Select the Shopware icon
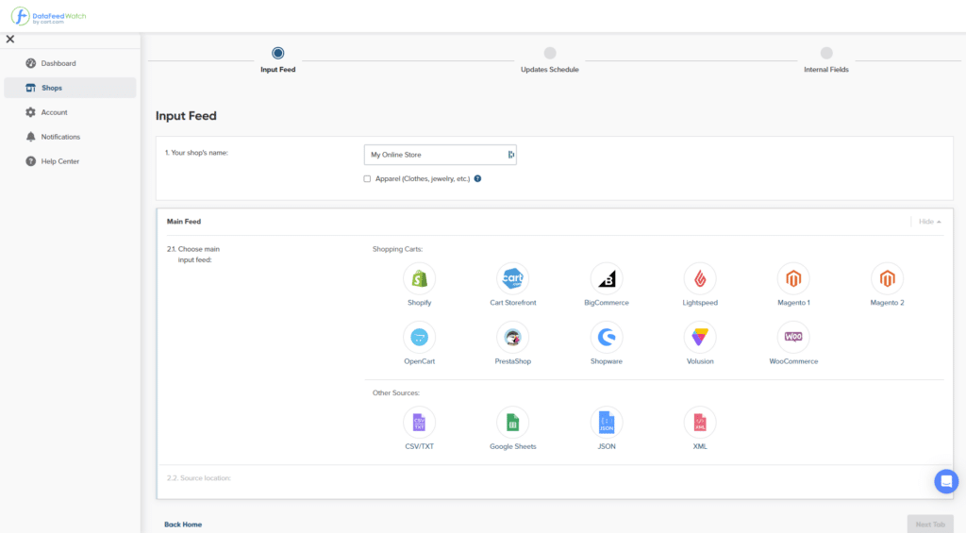Viewport: 966px width, 533px height. coord(607,337)
